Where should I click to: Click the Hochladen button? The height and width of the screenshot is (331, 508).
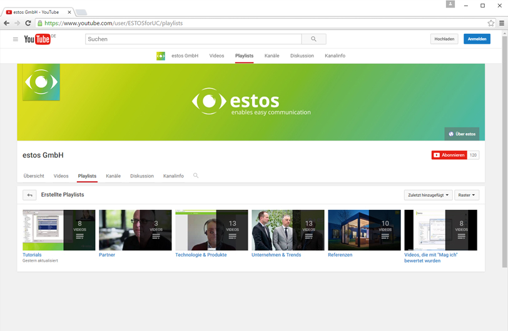point(444,39)
